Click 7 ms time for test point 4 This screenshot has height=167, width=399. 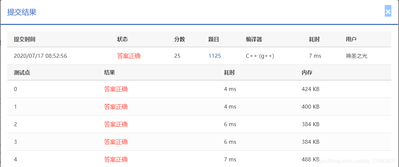(x=230, y=159)
